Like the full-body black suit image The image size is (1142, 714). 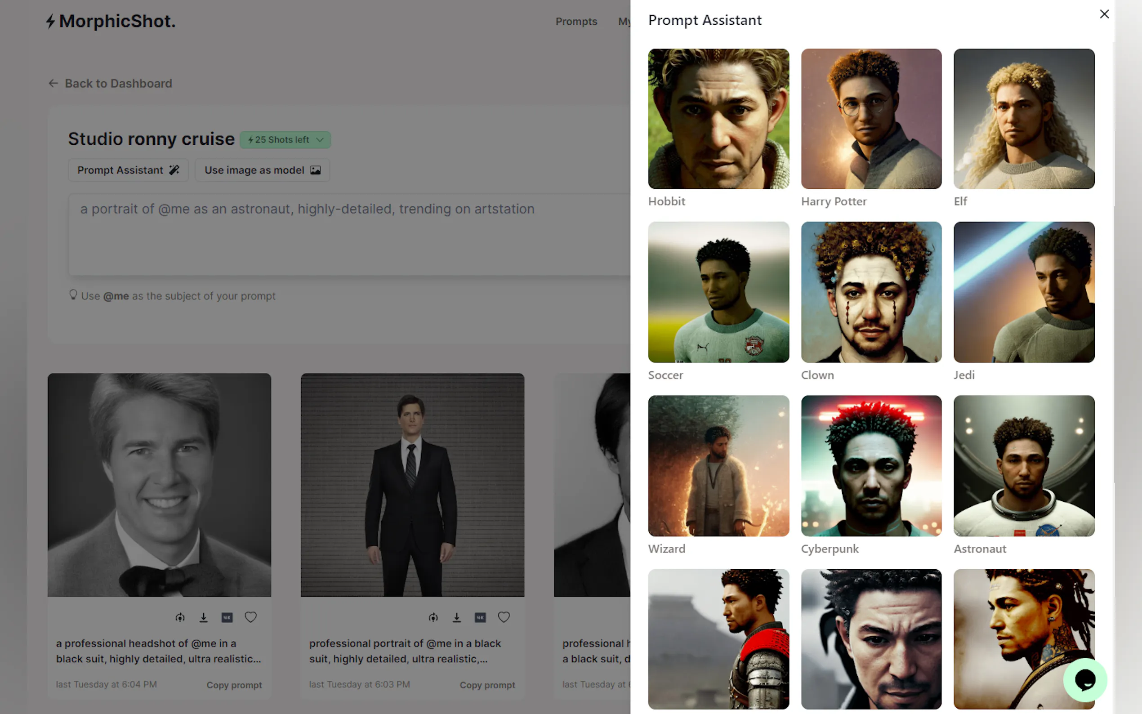coord(504,617)
